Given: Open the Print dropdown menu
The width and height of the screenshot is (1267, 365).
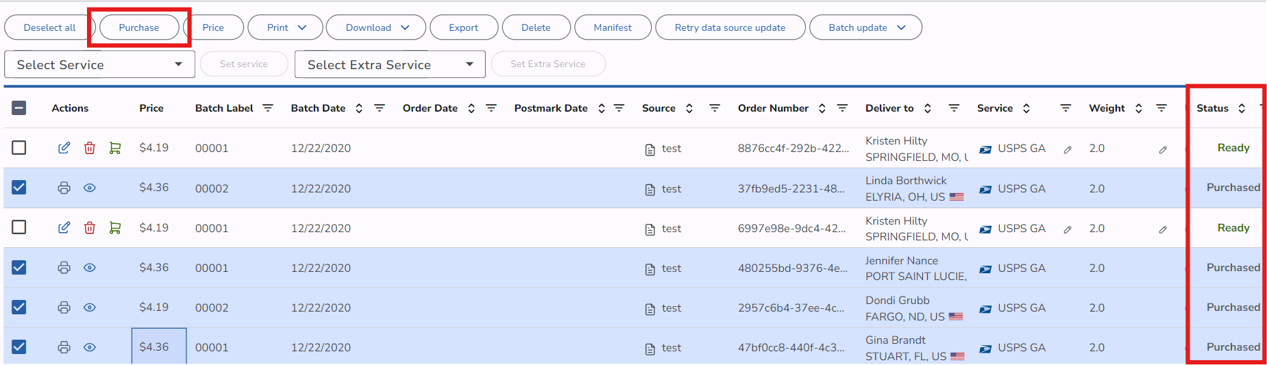Looking at the screenshot, I should point(285,27).
